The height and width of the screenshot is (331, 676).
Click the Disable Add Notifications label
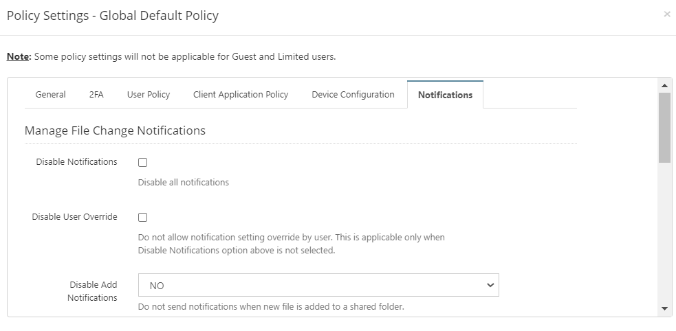92,291
